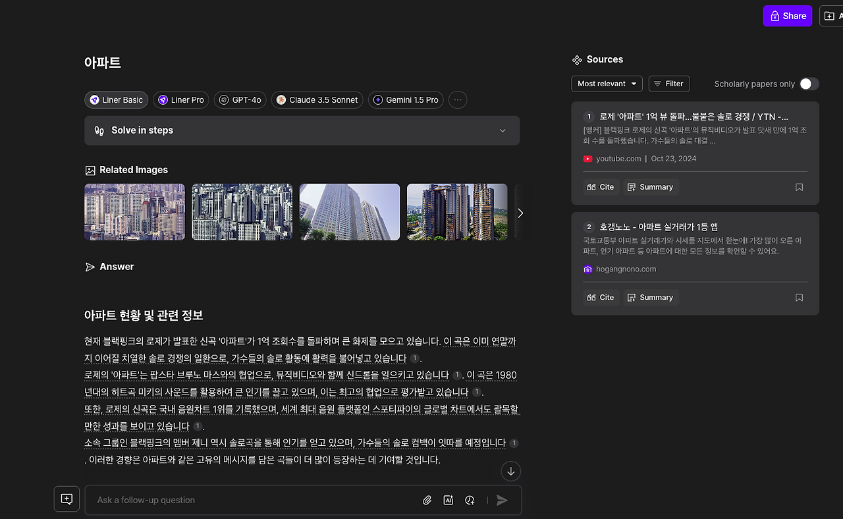Focus the Ask a follow-up question field

pos(254,500)
